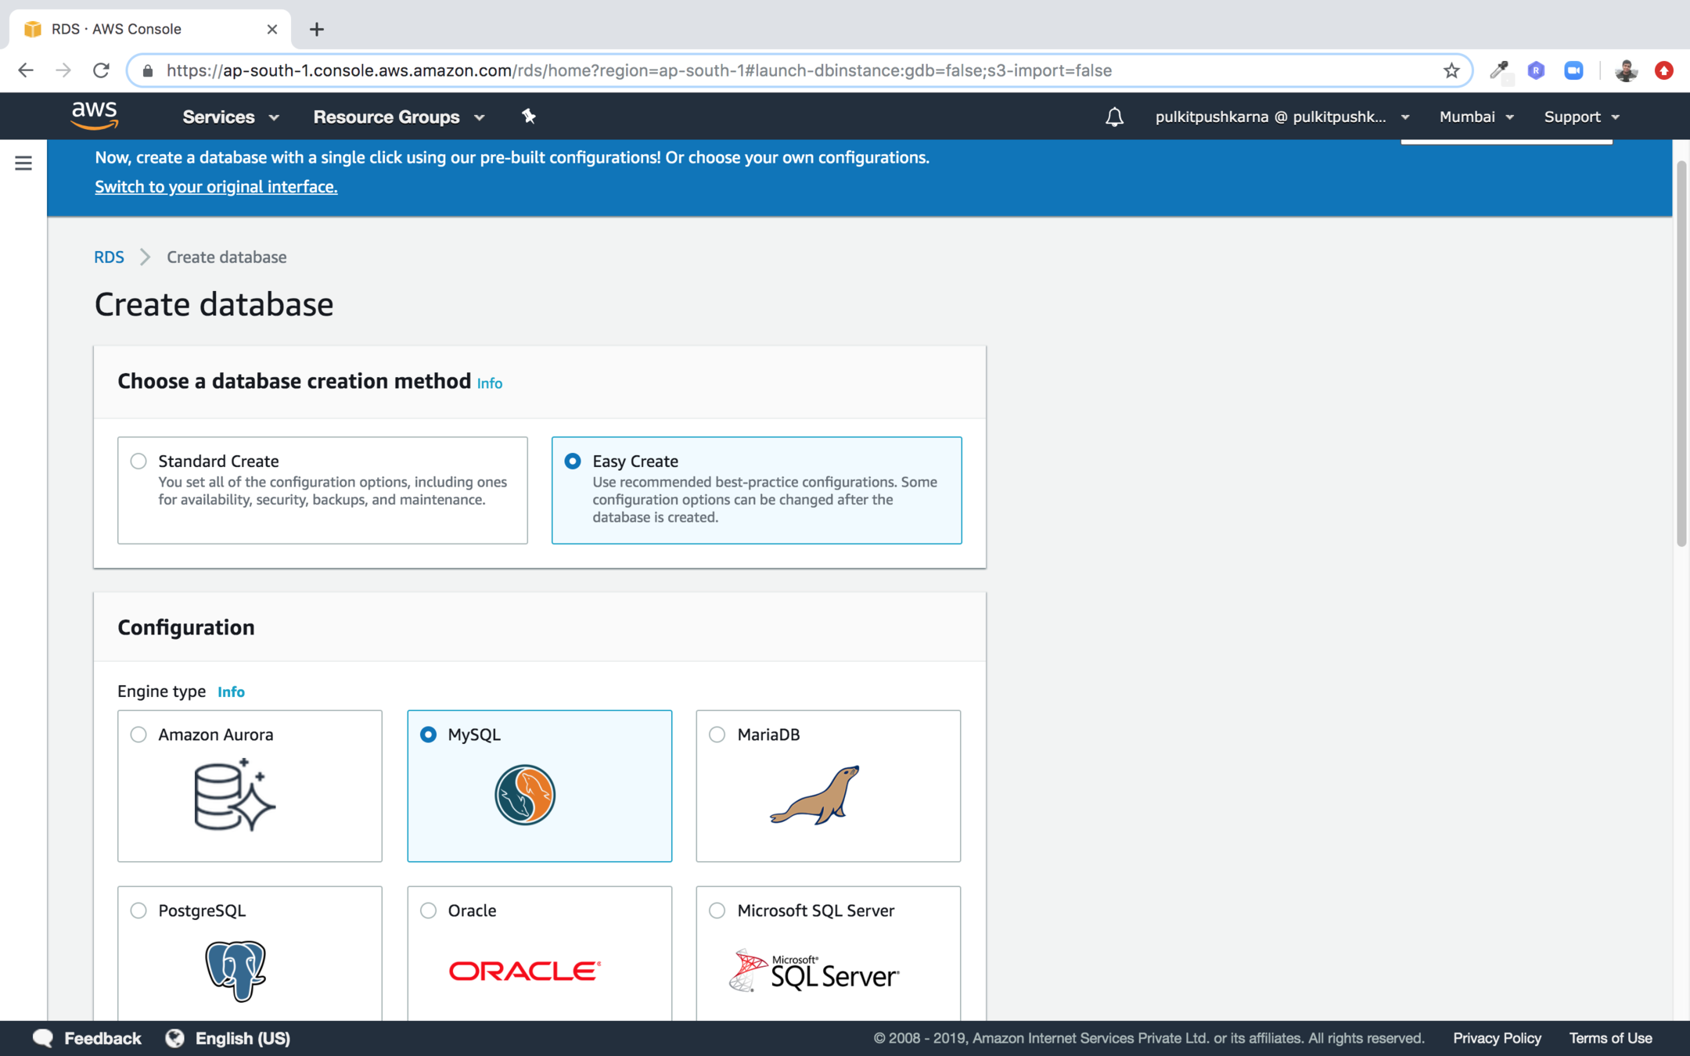
Task: Open the notifications bell icon
Action: point(1114,117)
